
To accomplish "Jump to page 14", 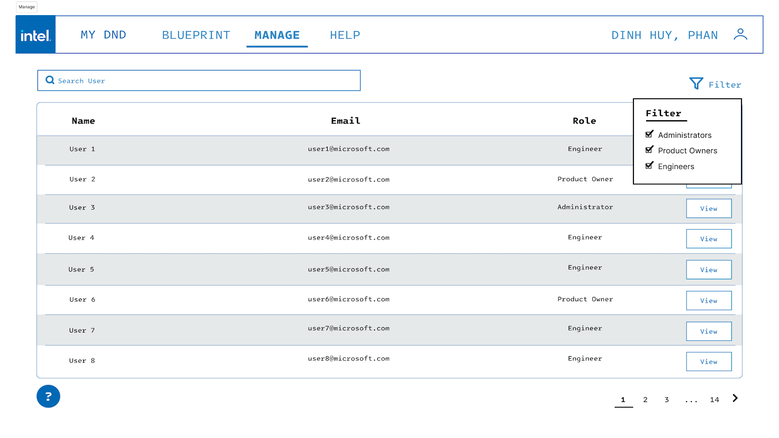I will [x=714, y=400].
